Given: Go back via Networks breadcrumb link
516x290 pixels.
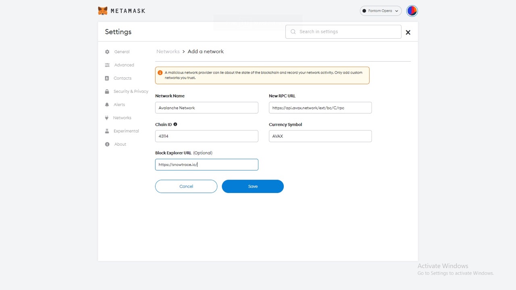Looking at the screenshot, I should pos(168,52).
